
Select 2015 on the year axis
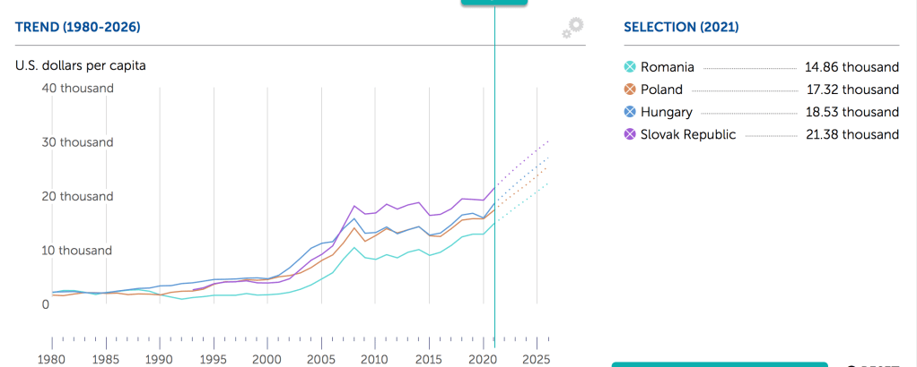(428, 359)
